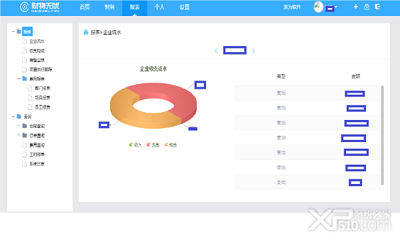Image resolution: width=400 pixels, height=240 pixels.
Task: Click the lock icon in header
Action: point(367,7)
